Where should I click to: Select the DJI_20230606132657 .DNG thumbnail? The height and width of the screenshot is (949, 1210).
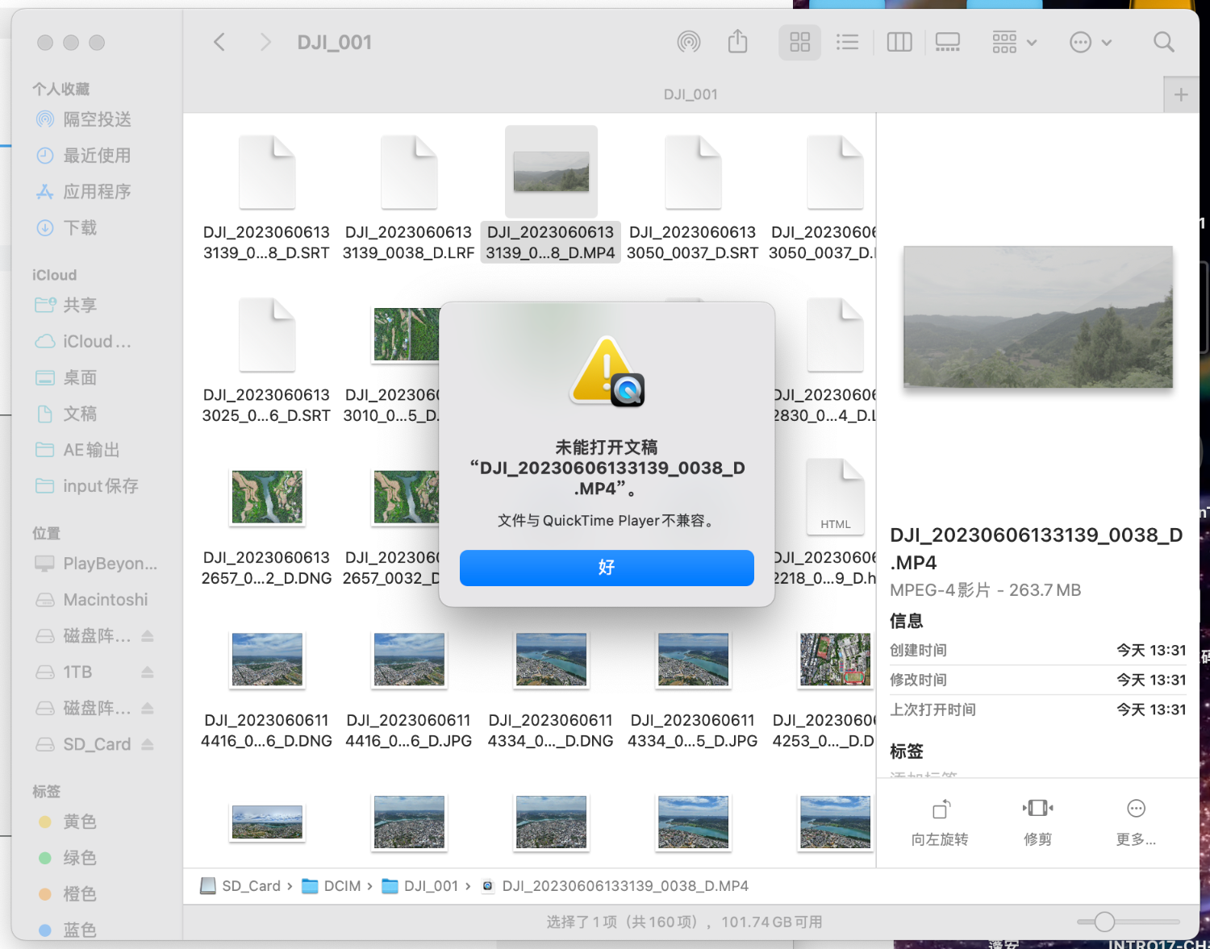coord(267,497)
